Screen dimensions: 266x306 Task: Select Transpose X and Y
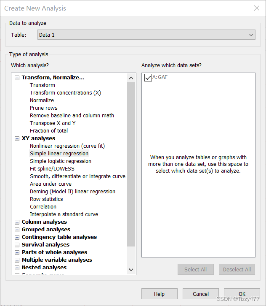[53, 123]
